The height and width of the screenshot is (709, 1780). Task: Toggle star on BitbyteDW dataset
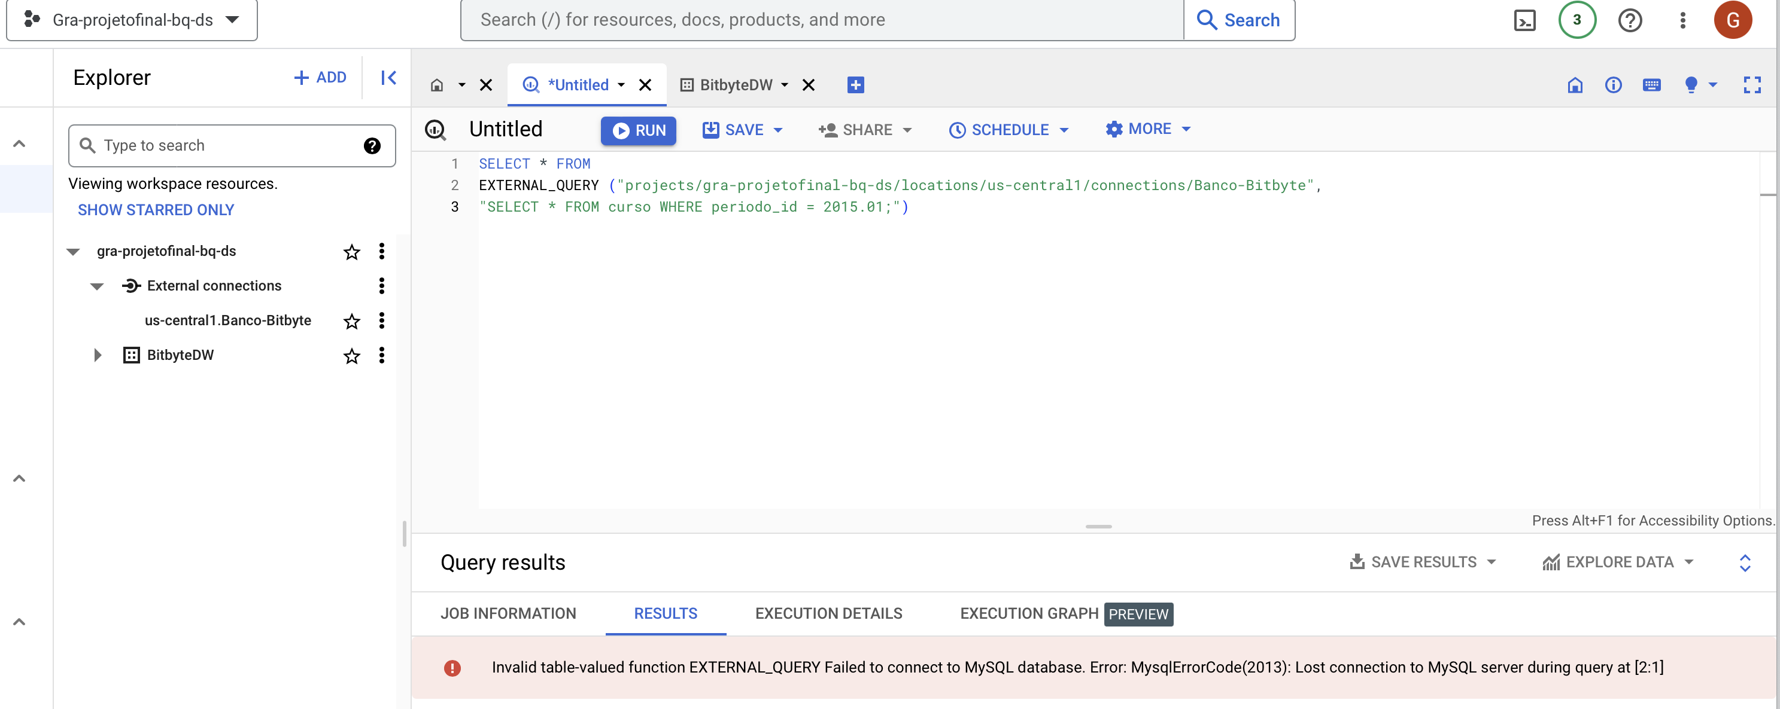pyautogui.click(x=350, y=355)
